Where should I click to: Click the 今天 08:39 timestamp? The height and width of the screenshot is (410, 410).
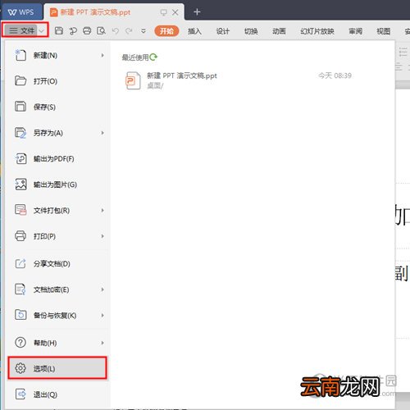335,75
